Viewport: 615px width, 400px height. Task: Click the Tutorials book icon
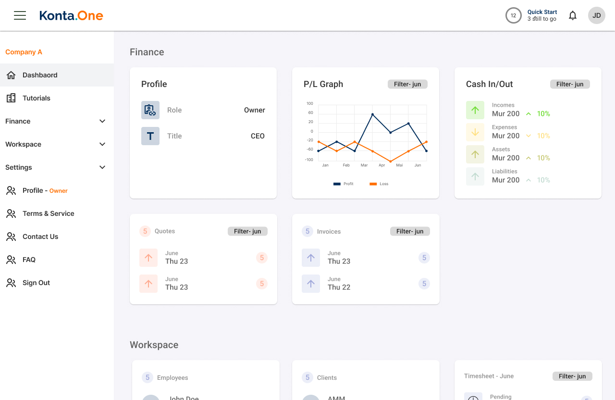[11, 98]
